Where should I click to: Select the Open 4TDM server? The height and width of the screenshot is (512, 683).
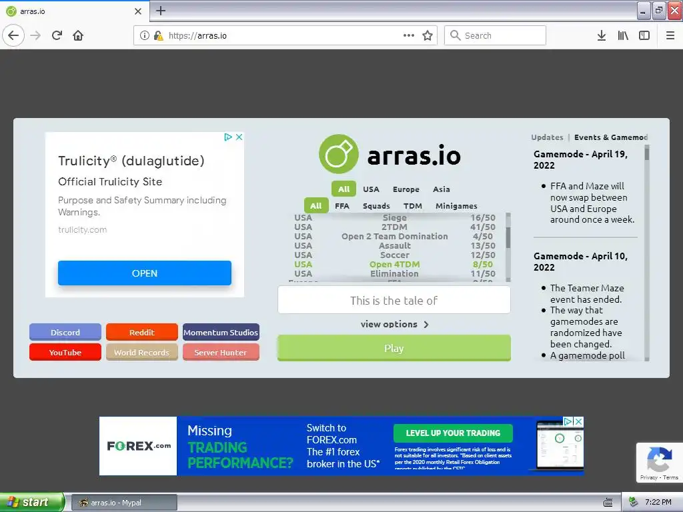(395, 264)
